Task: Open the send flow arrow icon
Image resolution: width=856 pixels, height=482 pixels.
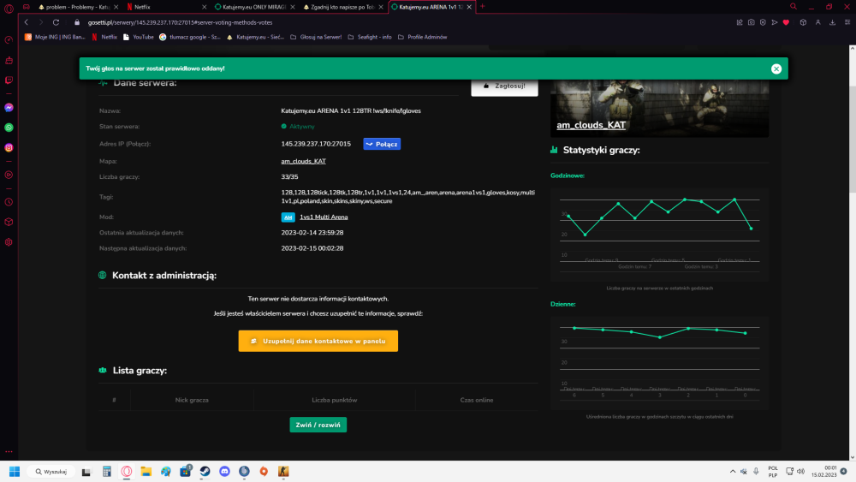Action: pos(774,22)
